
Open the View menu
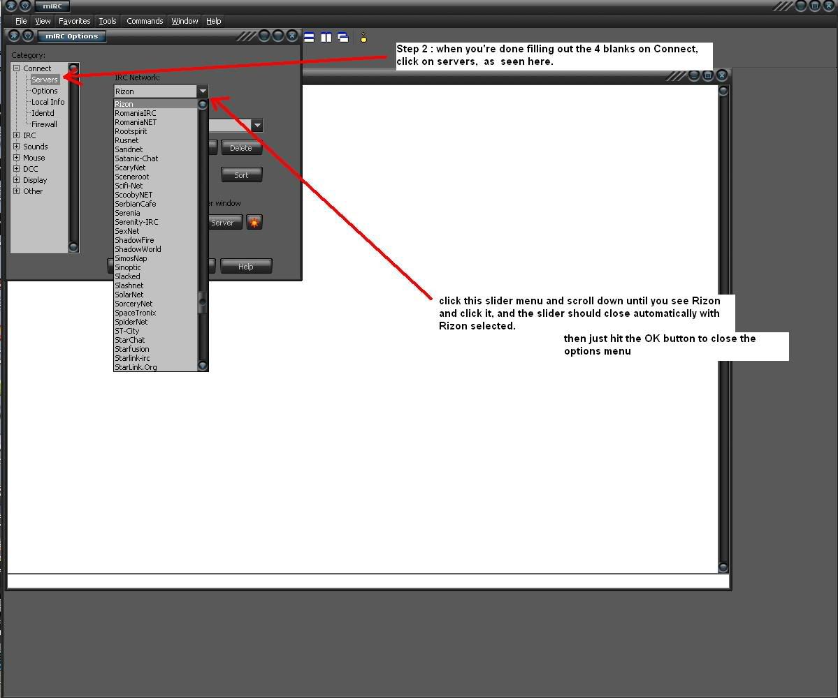43,21
